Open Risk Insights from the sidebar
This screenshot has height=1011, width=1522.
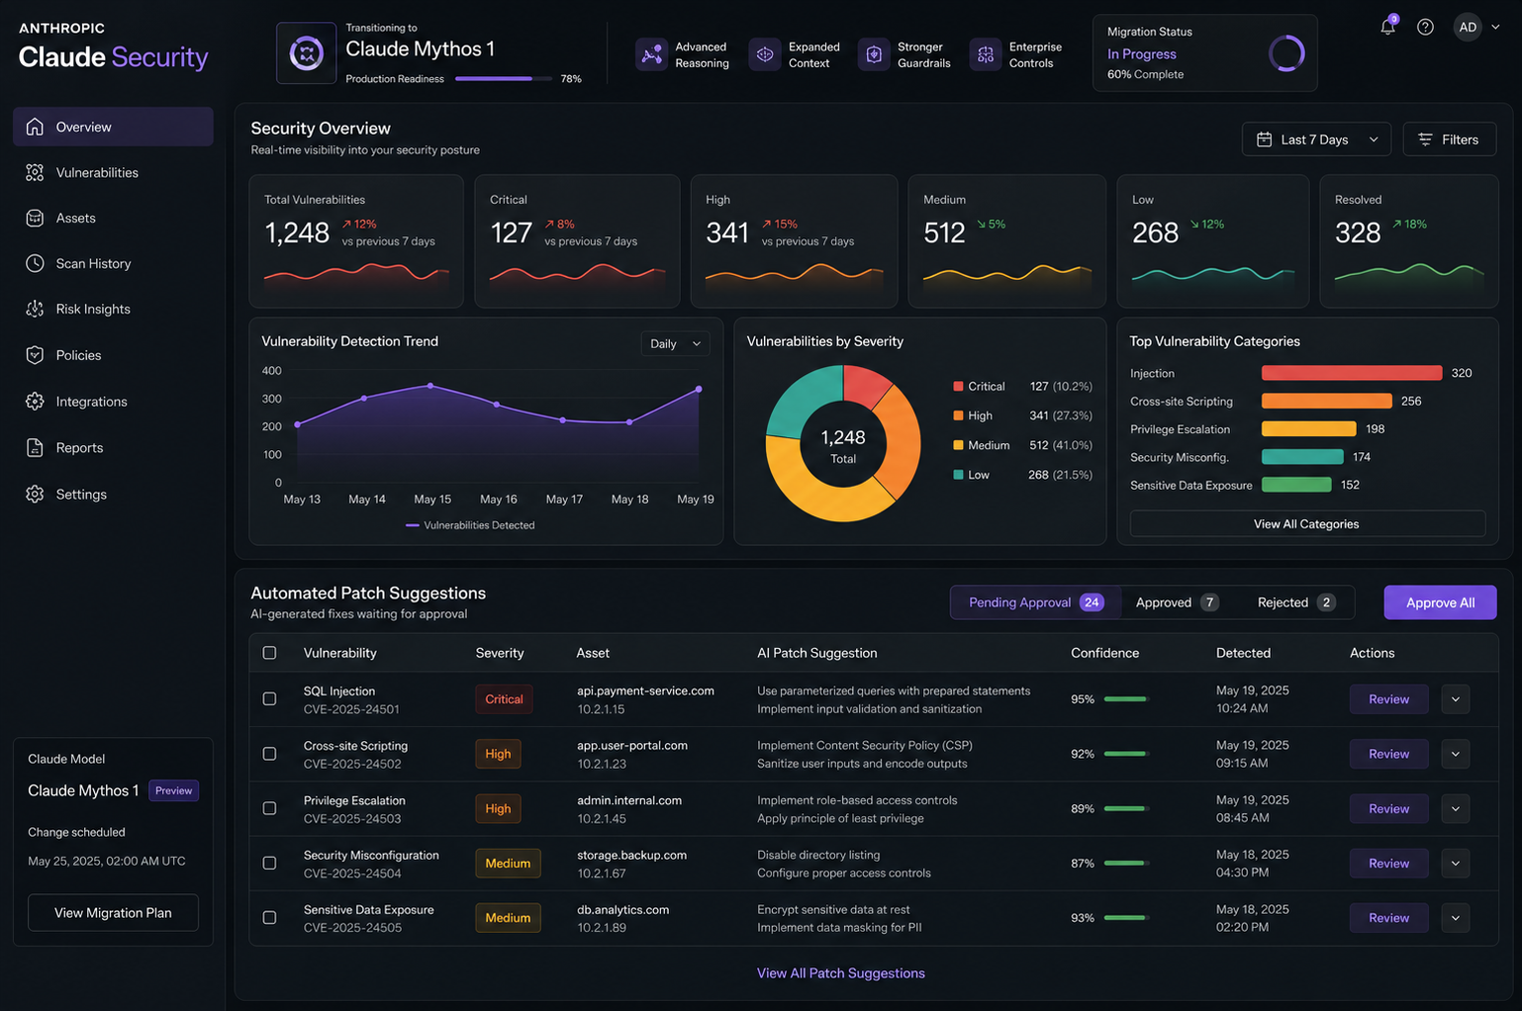[x=113, y=309]
